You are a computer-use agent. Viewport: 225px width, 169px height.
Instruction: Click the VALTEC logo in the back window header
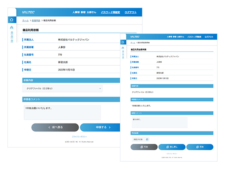click(28, 12)
